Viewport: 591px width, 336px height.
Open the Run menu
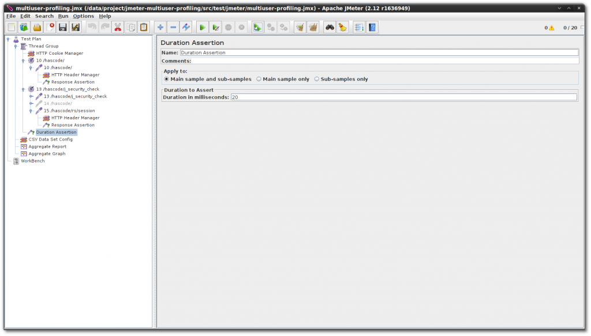click(63, 16)
